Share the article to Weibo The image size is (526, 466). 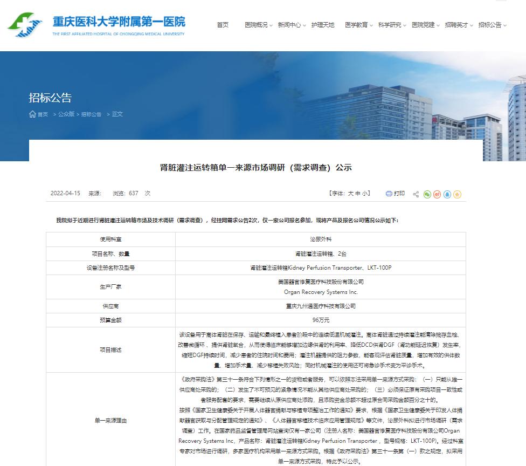pyautogui.click(x=437, y=194)
